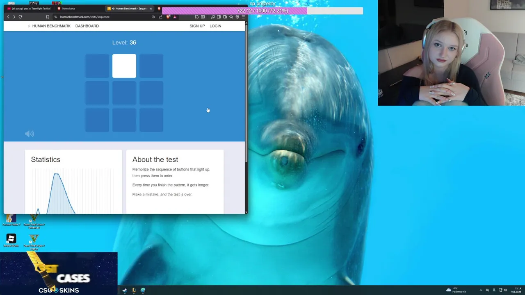Open the Brave Shields lion icon
Viewport: 525px width, 295px height.
(x=168, y=17)
